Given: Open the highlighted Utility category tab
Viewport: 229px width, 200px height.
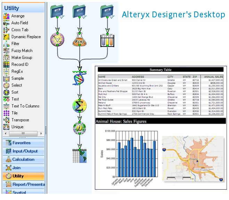Looking at the screenshot, I should 23,176.
